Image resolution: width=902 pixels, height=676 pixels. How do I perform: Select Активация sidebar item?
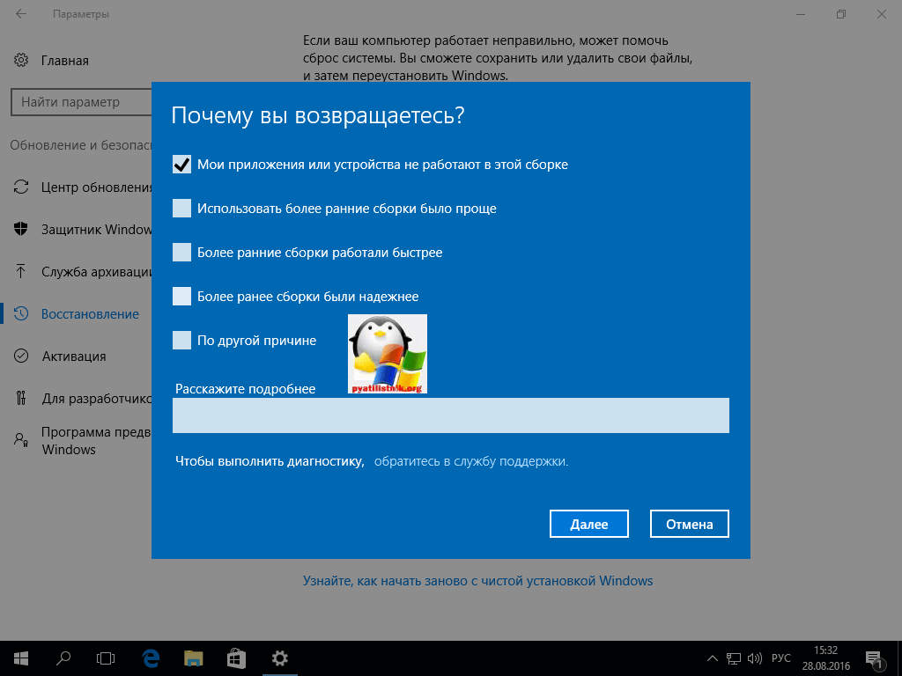[76, 356]
